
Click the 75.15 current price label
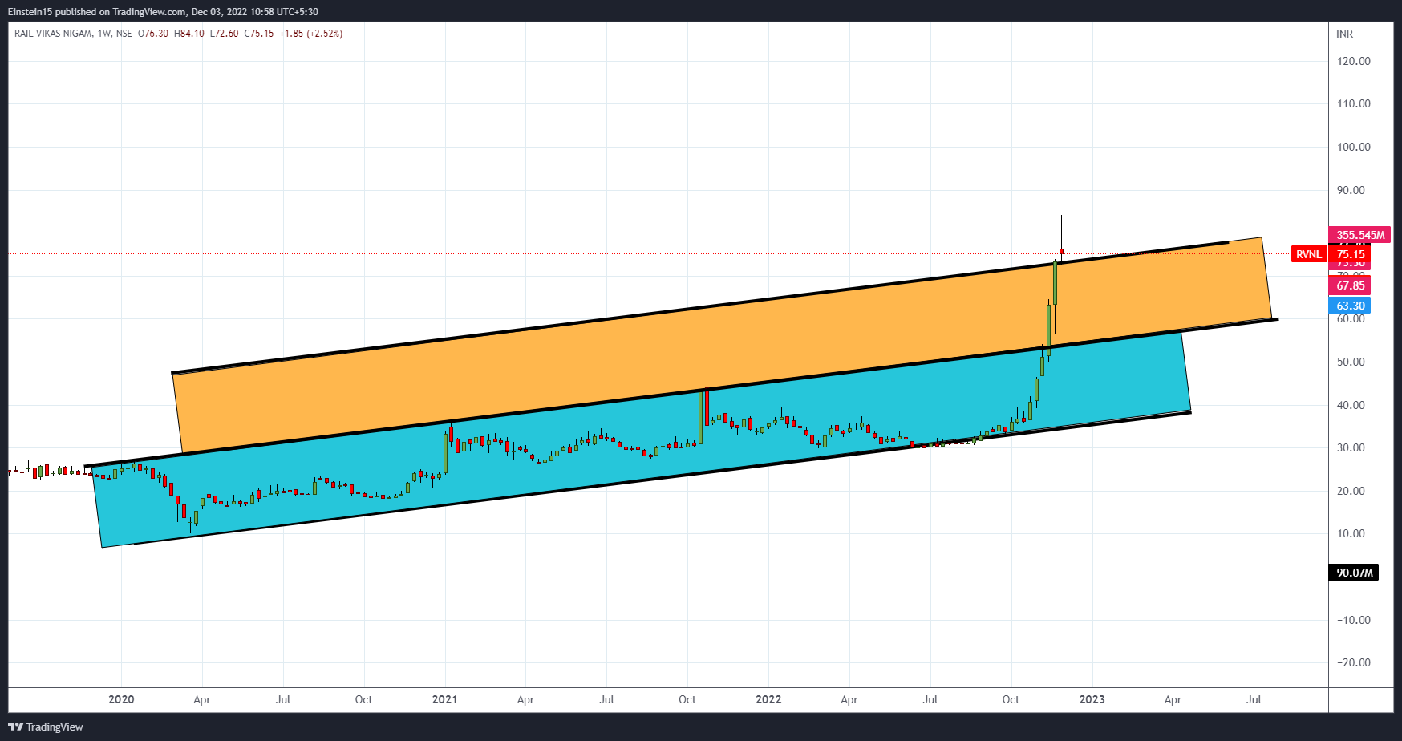(x=1350, y=254)
